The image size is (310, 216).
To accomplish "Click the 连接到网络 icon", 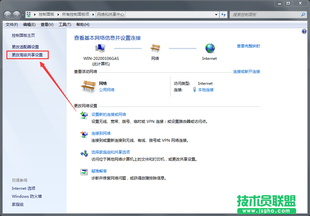I will 84,134.
